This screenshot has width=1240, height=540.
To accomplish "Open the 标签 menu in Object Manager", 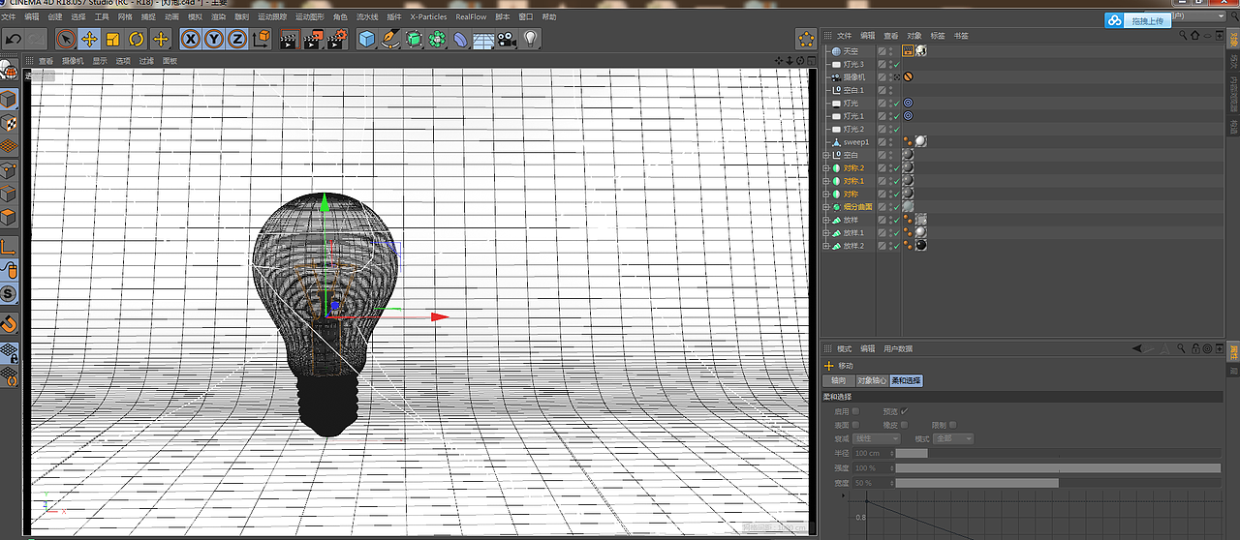I will (937, 35).
